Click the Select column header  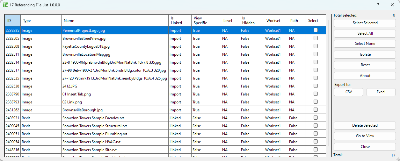click(316, 20)
